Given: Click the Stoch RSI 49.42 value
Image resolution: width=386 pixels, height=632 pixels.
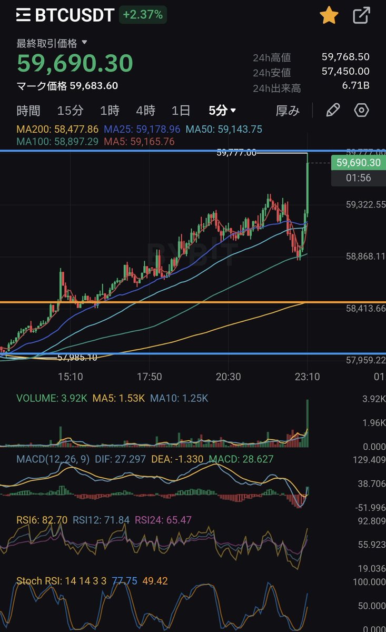Looking at the screenshot, I should (x=155, y=581).
